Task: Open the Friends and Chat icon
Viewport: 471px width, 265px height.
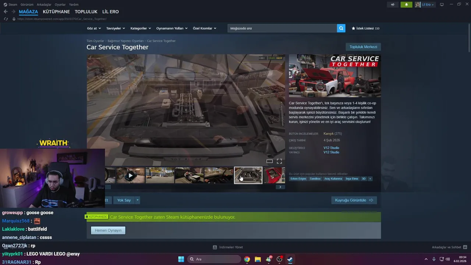Action: pos(465,247)
